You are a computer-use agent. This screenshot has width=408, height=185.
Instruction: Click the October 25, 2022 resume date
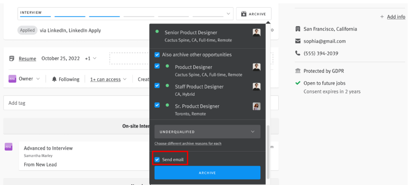point(61,59)
